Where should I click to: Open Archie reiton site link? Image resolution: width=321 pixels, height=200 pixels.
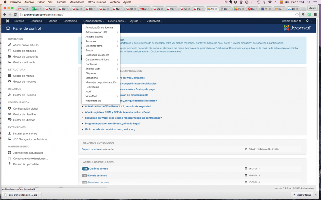(x=292, y=21)
